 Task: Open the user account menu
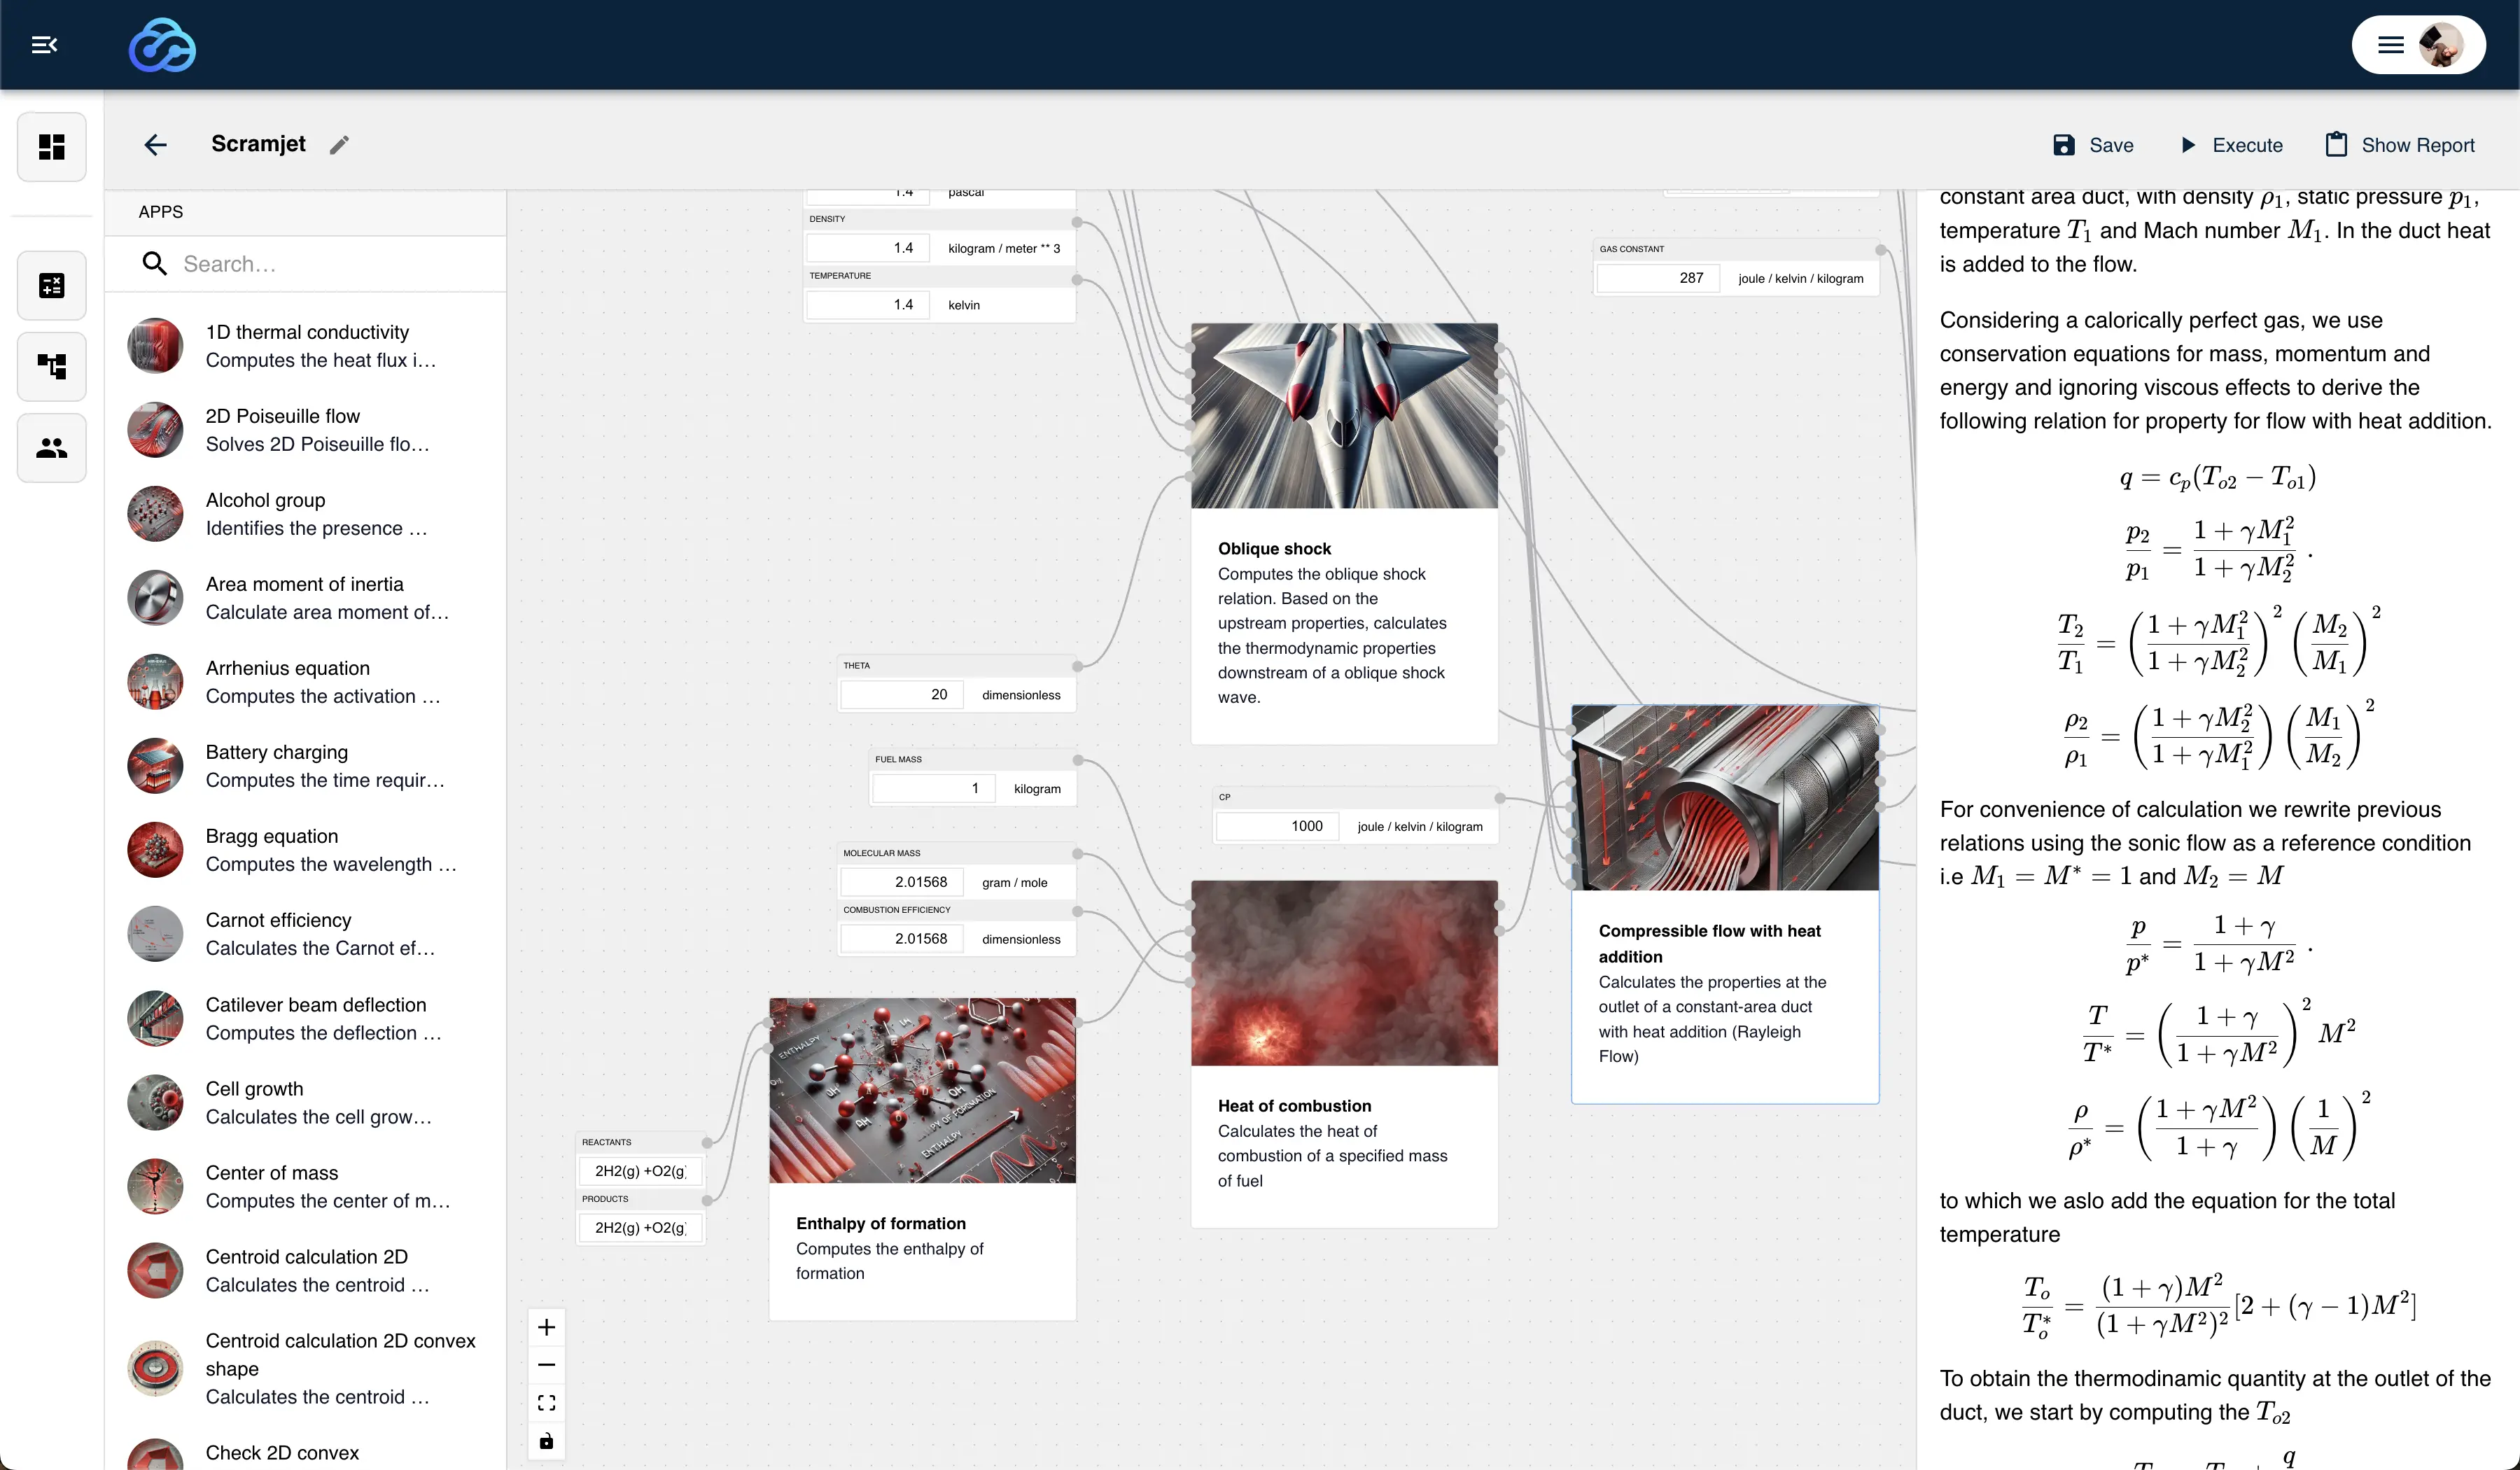coord(2418,45)
